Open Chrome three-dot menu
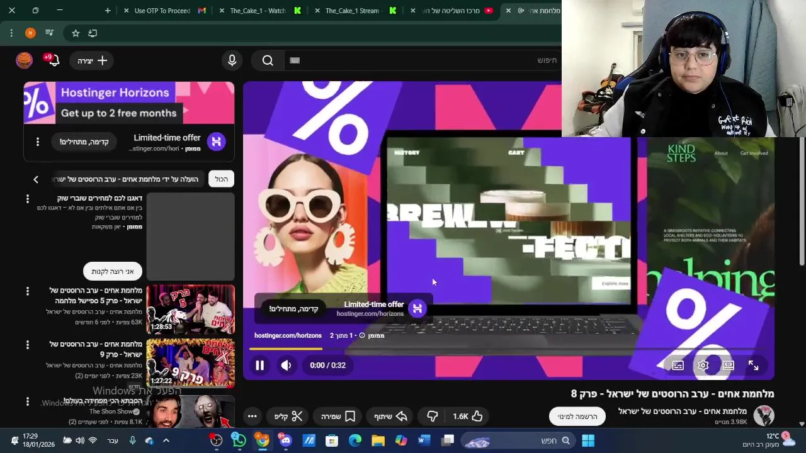Viewport: 806px width, 453px height. tap(11, 33)
